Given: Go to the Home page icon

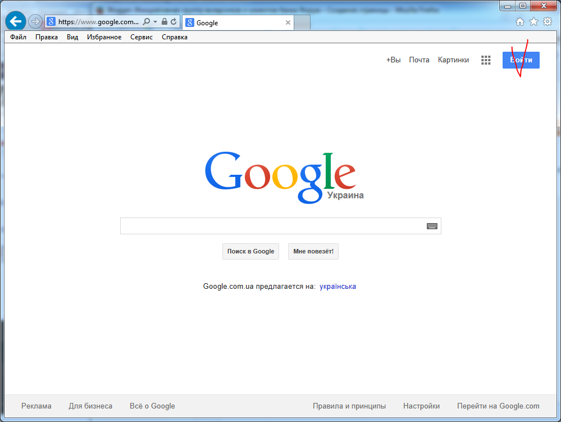Looking at the screenshot, I should 520,22.
